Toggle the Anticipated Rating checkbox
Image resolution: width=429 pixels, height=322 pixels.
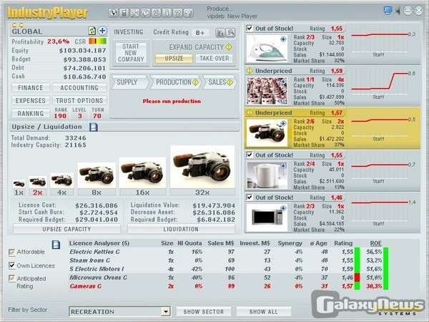(x=11, y=278)
